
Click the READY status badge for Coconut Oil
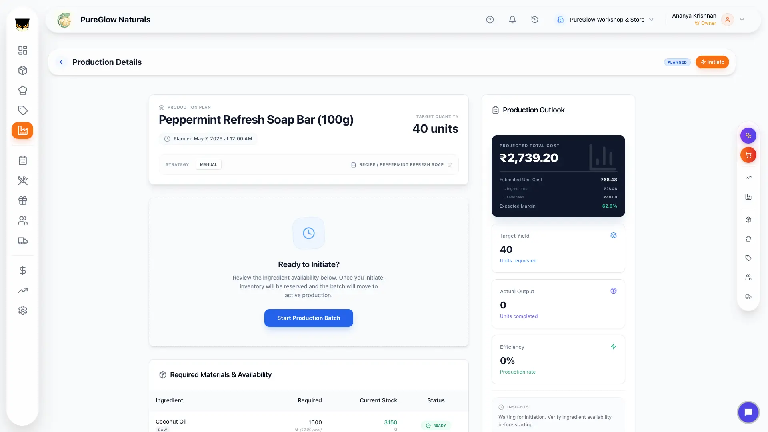pyautogui.click(x=436, y=426)
